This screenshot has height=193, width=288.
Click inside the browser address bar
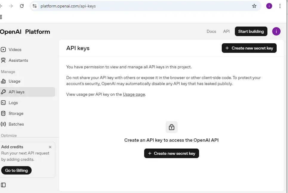coord(119,6)
